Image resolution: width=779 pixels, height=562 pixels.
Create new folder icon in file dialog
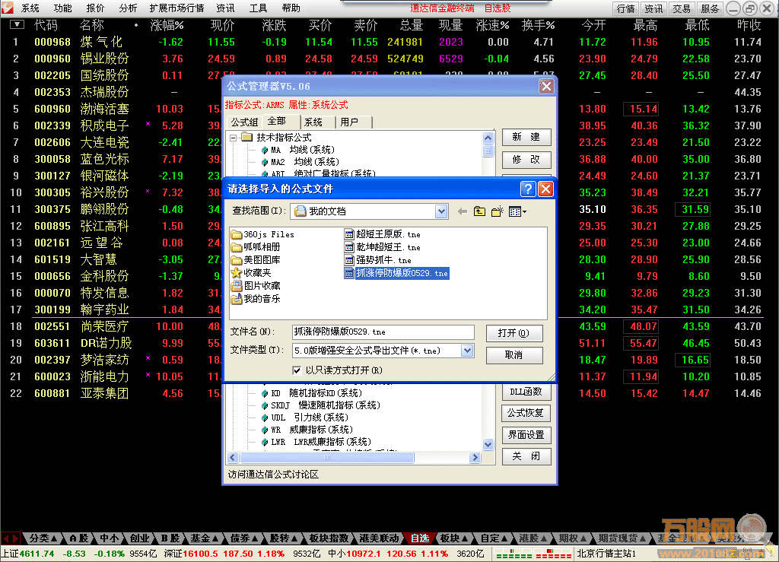(498, 211)
